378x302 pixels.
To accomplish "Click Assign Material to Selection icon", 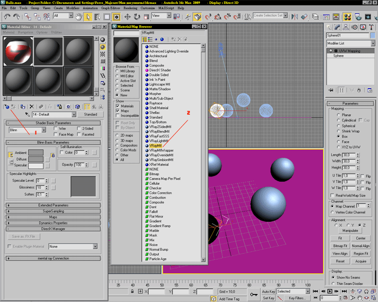I will coord(23,107).
